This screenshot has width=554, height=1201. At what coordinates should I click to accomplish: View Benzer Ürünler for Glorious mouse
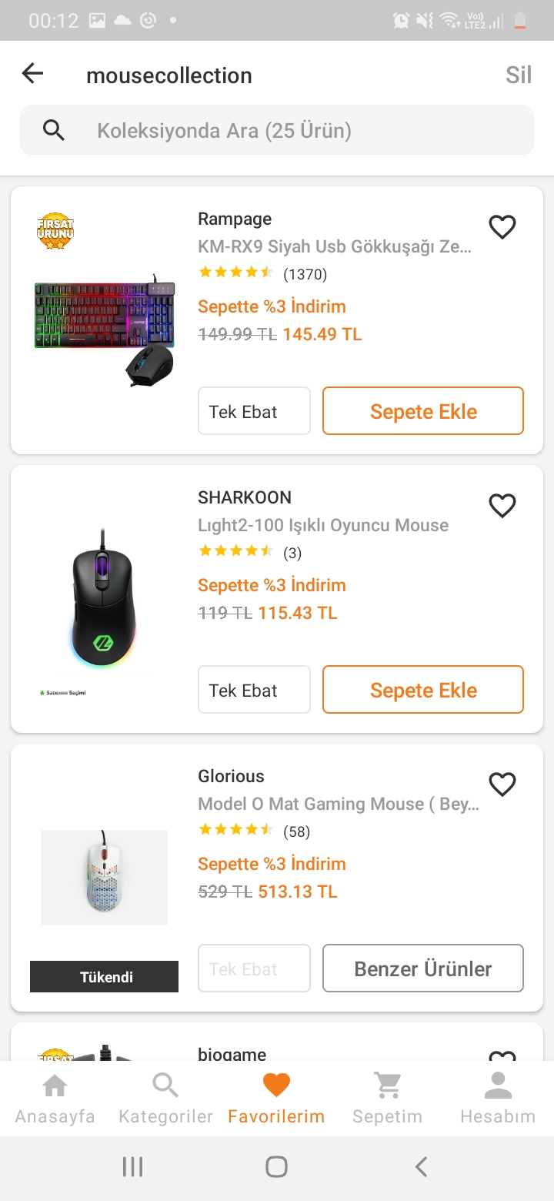coord(423,968)
